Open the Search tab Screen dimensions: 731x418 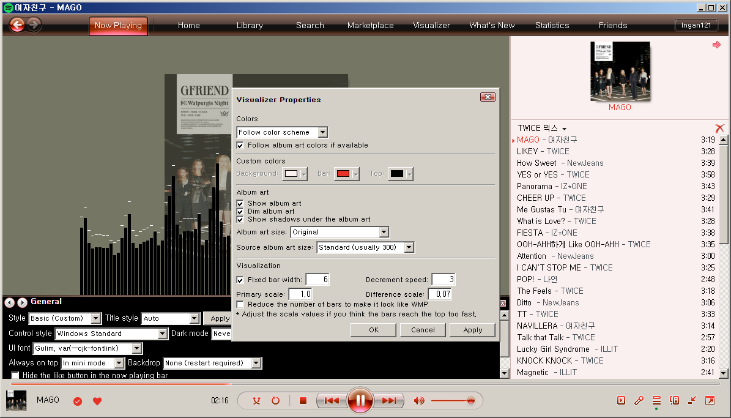[x=310, y=26]
